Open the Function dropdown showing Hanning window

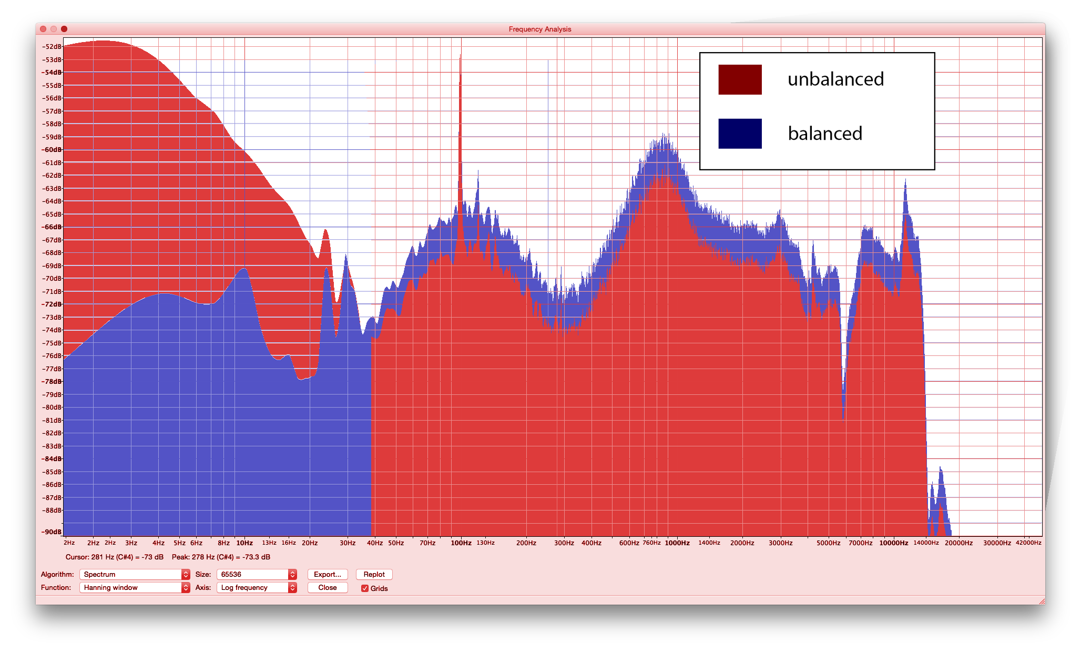click(x=134, y=587)
